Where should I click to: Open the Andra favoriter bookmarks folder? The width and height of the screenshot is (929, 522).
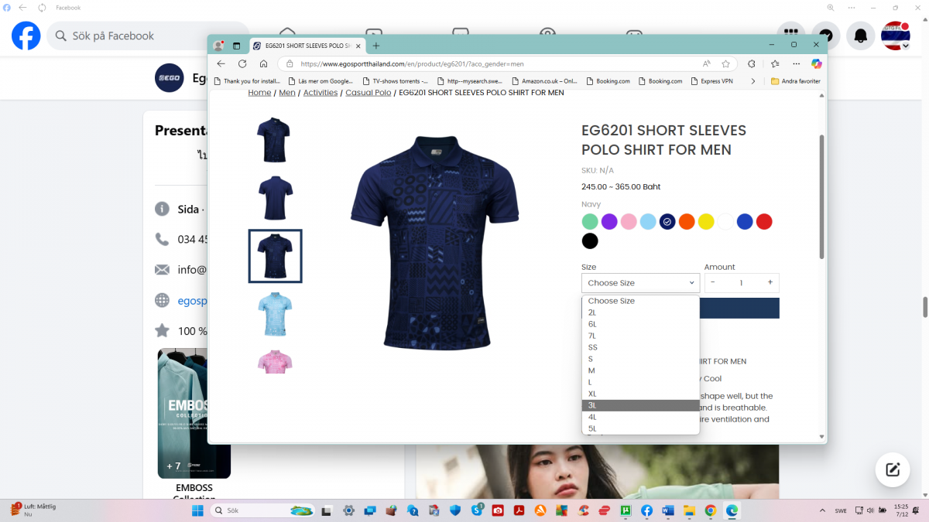pos(796,81)
